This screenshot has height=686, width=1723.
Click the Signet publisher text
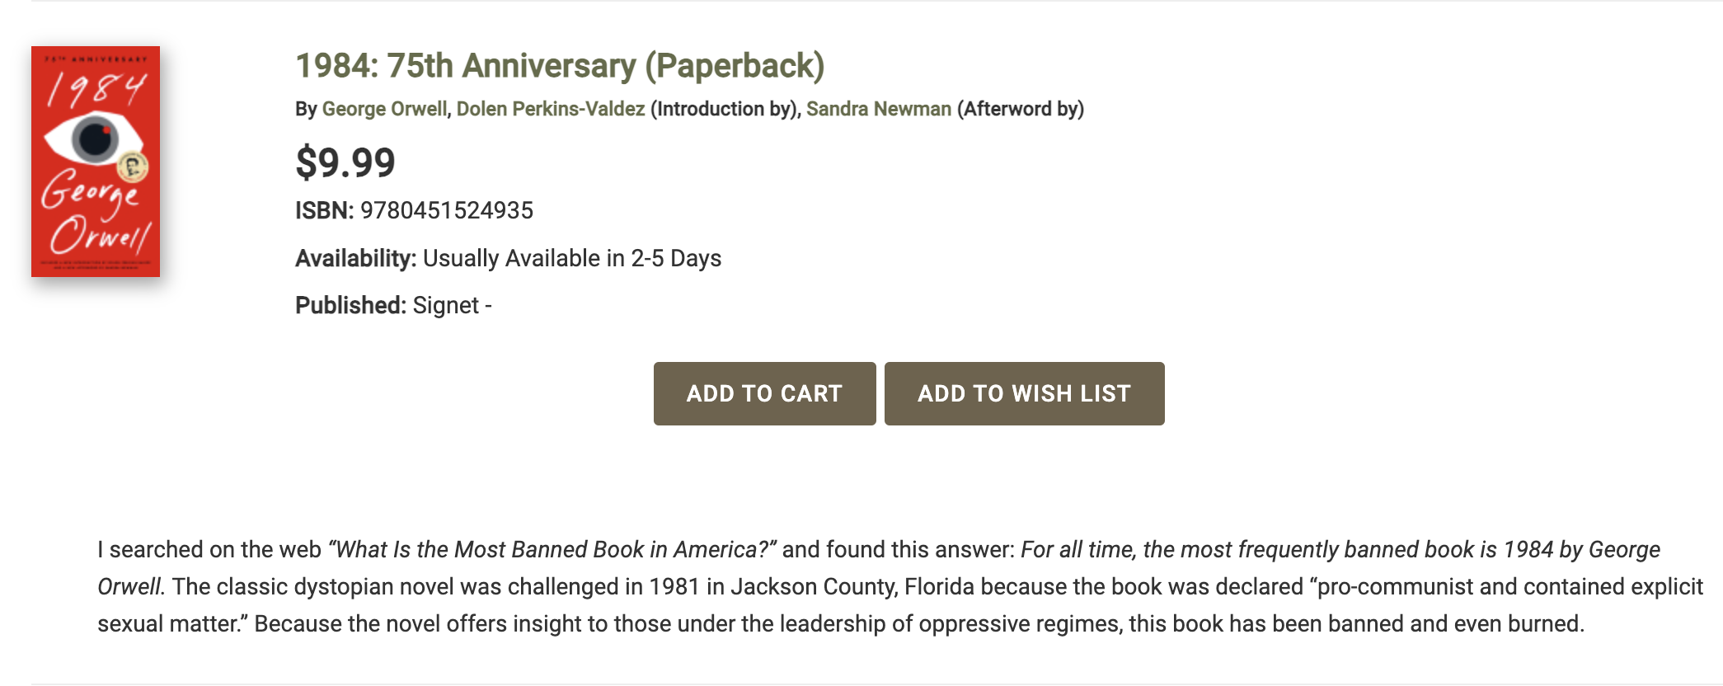(x=446, y=306)
